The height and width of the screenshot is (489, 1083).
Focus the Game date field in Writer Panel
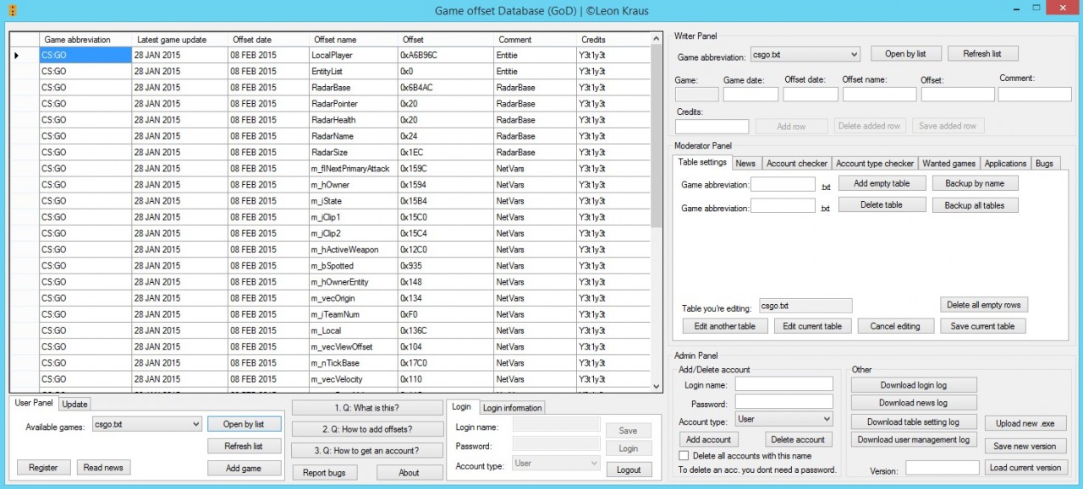(x=750, y=95)
